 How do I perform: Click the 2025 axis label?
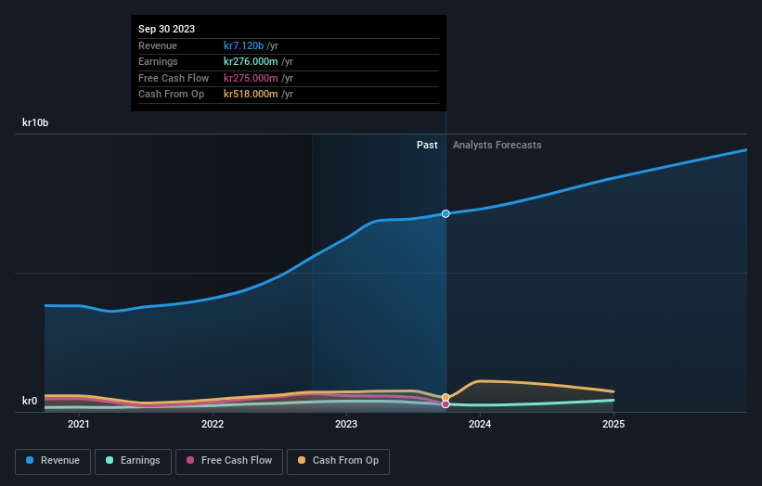pyautogui.click(x=613, y=424)
